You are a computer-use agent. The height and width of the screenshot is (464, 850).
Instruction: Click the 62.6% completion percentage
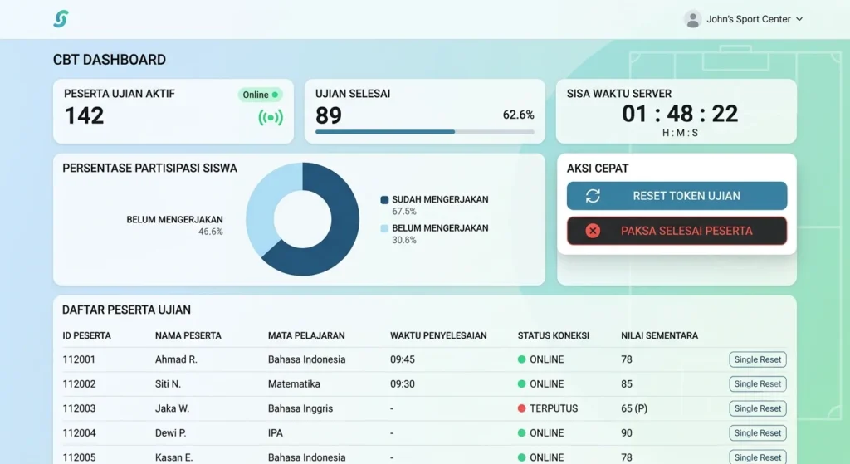pyautogui.click(x=518, y=115)
